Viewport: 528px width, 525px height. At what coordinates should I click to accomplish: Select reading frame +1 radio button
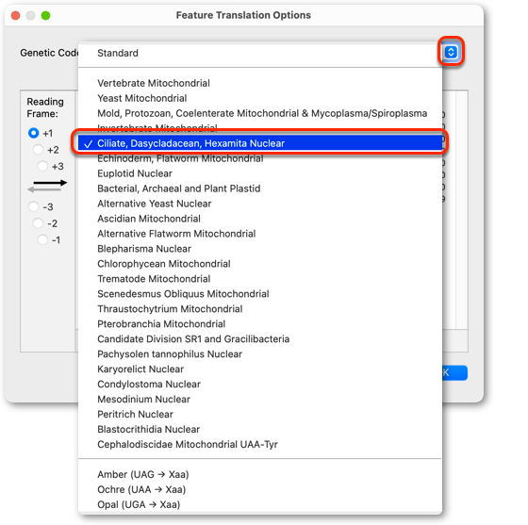point(33,133)
